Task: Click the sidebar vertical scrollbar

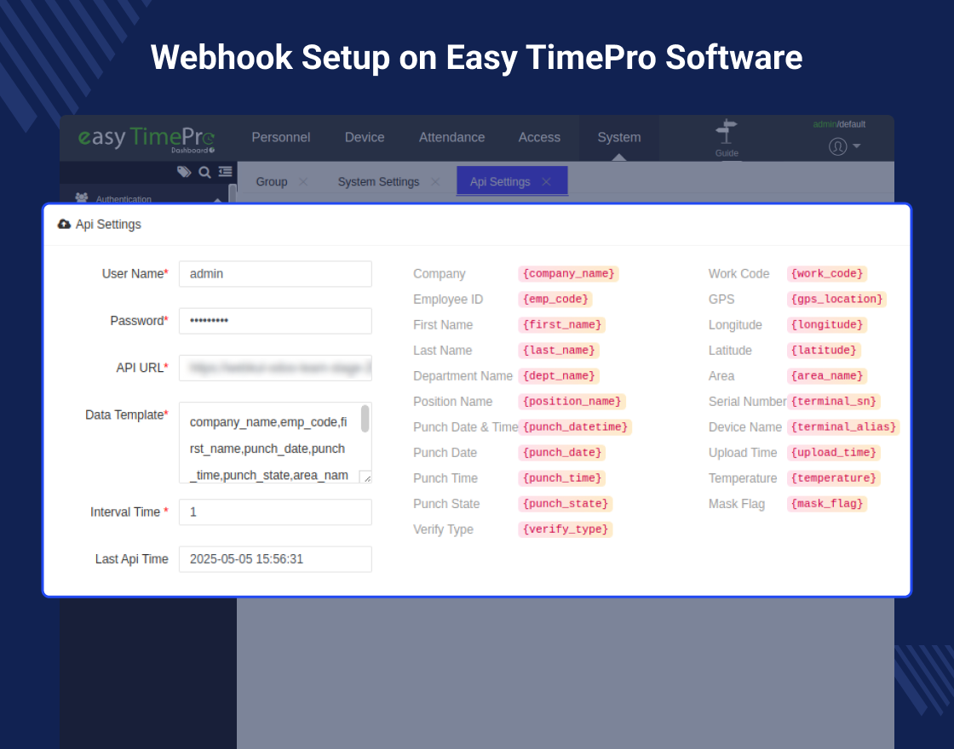Action: tap(232, 193)
